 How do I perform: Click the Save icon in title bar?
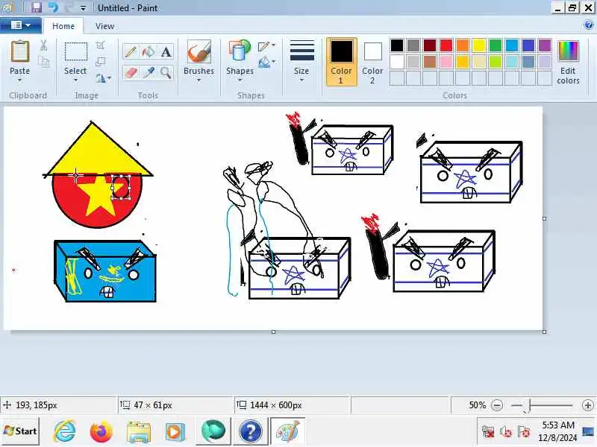tap(37, 7)
